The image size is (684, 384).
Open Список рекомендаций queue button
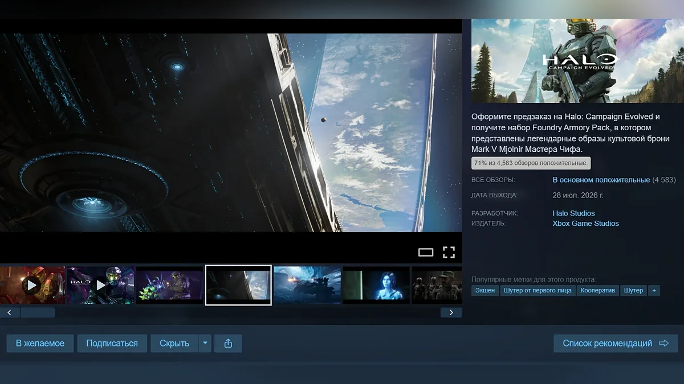click(616, 344)
